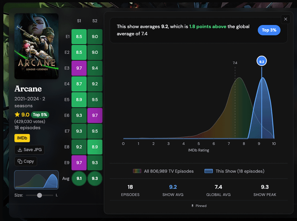This screenshot has width=297, height=221.
Task: Adjust the Size slider handle
Action: click(39, 196)
